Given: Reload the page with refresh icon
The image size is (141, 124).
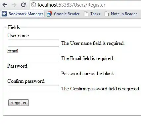Looking at the screenshot, I should click(23, 5).
